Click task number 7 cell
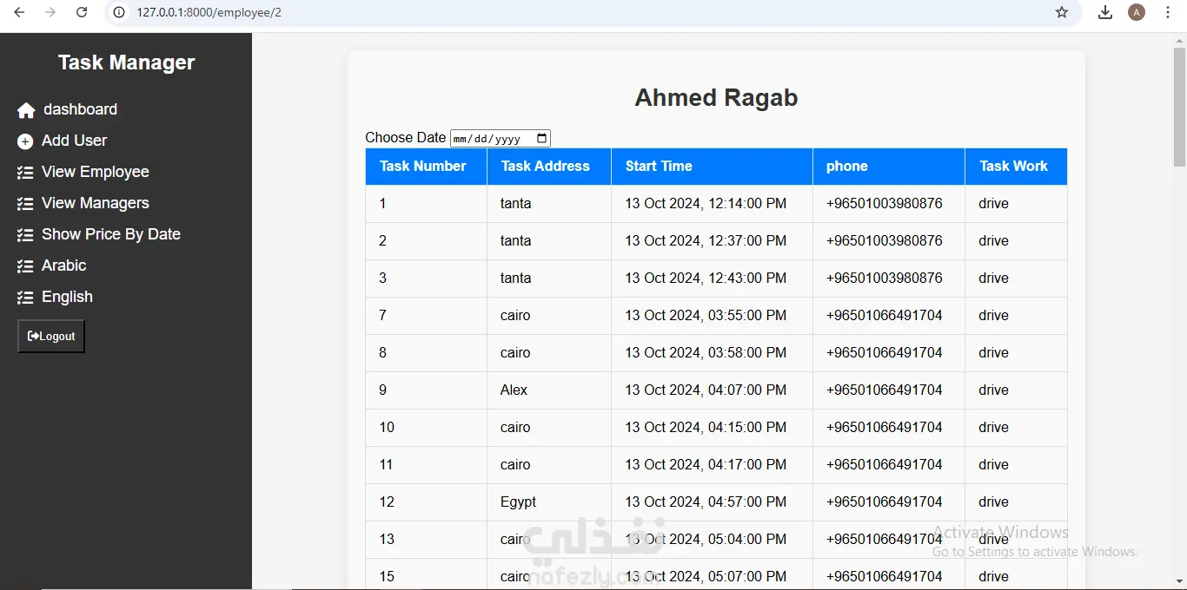This screenshot has width=1187, height=590. coord(426,316)
